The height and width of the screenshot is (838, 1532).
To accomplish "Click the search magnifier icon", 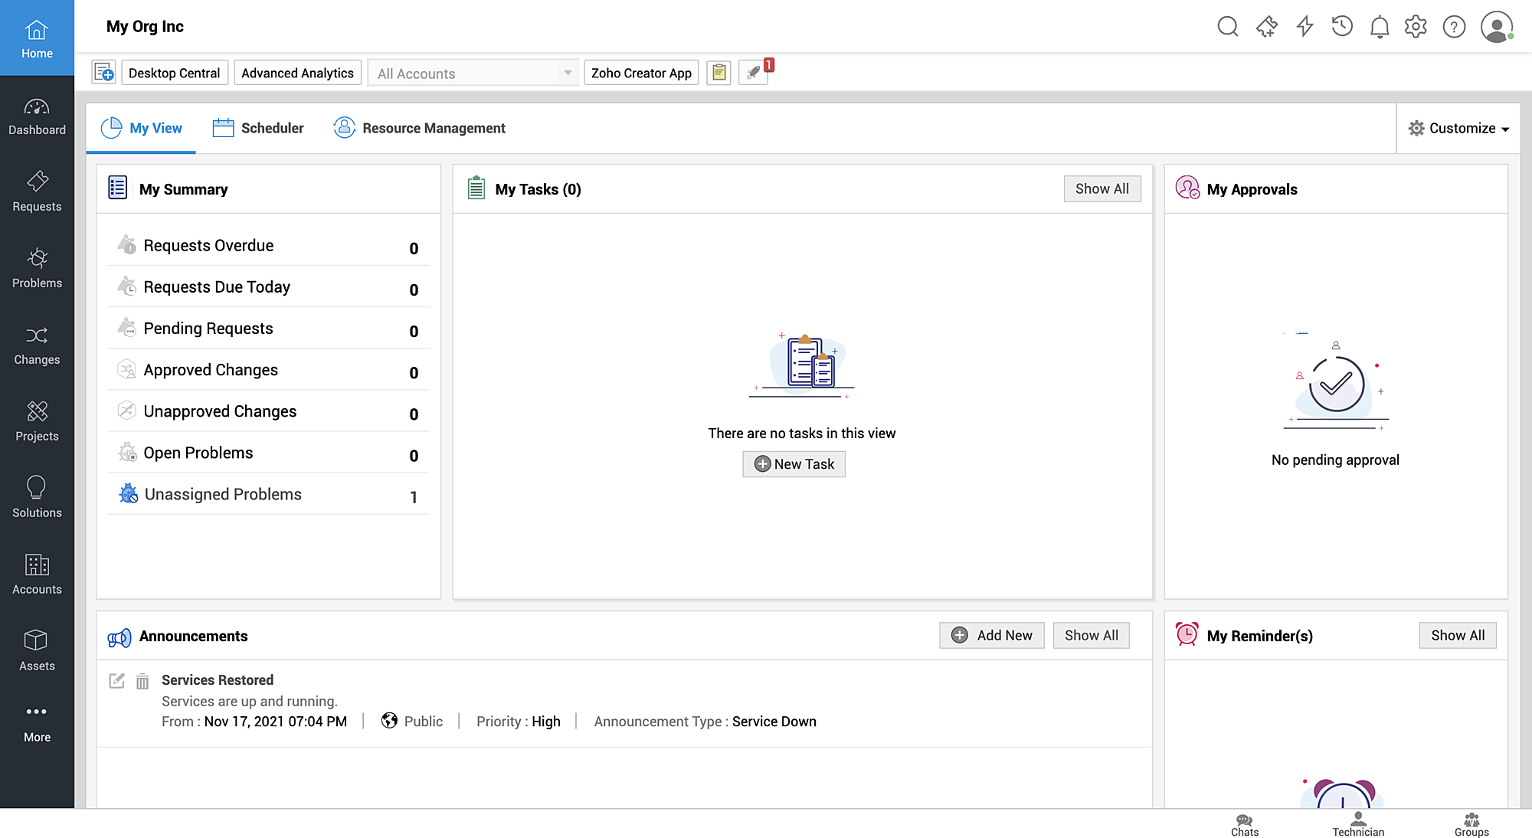I will [1227, 27].
